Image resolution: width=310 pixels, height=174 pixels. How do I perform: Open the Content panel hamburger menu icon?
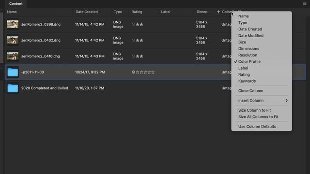coord(305,4)
